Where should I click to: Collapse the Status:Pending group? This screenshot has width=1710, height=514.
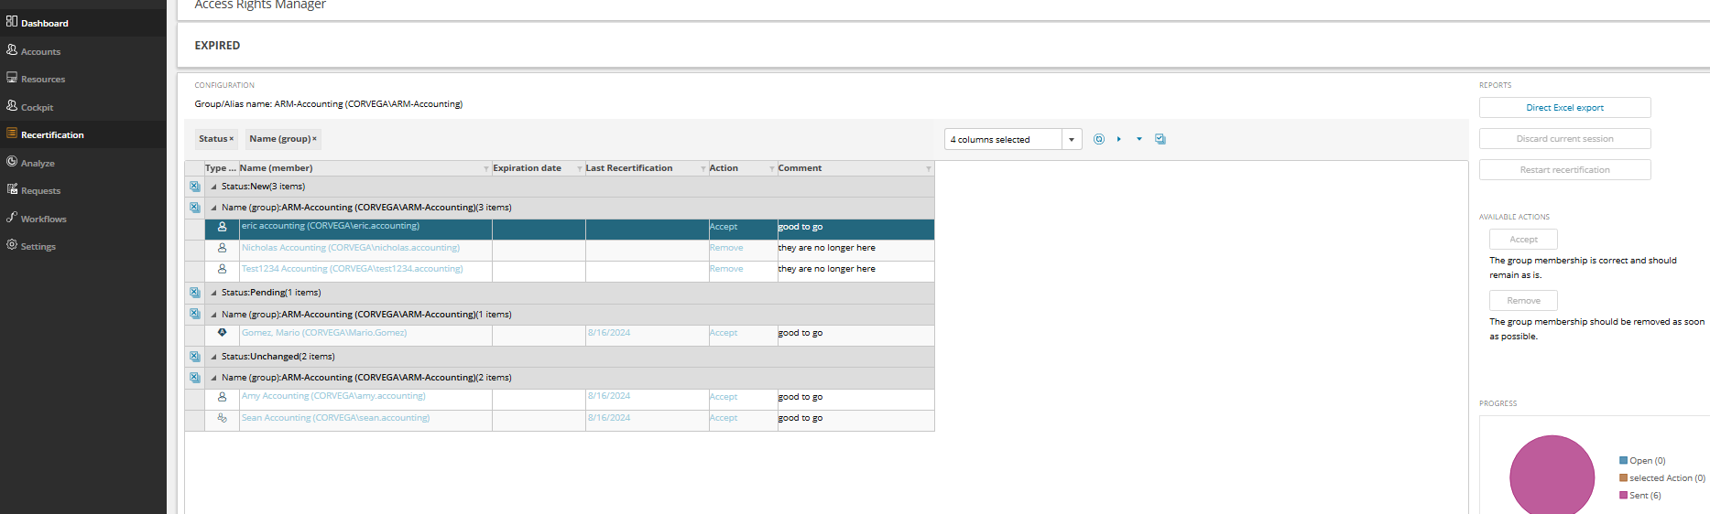pyautogui.click(x=213, y=293)
